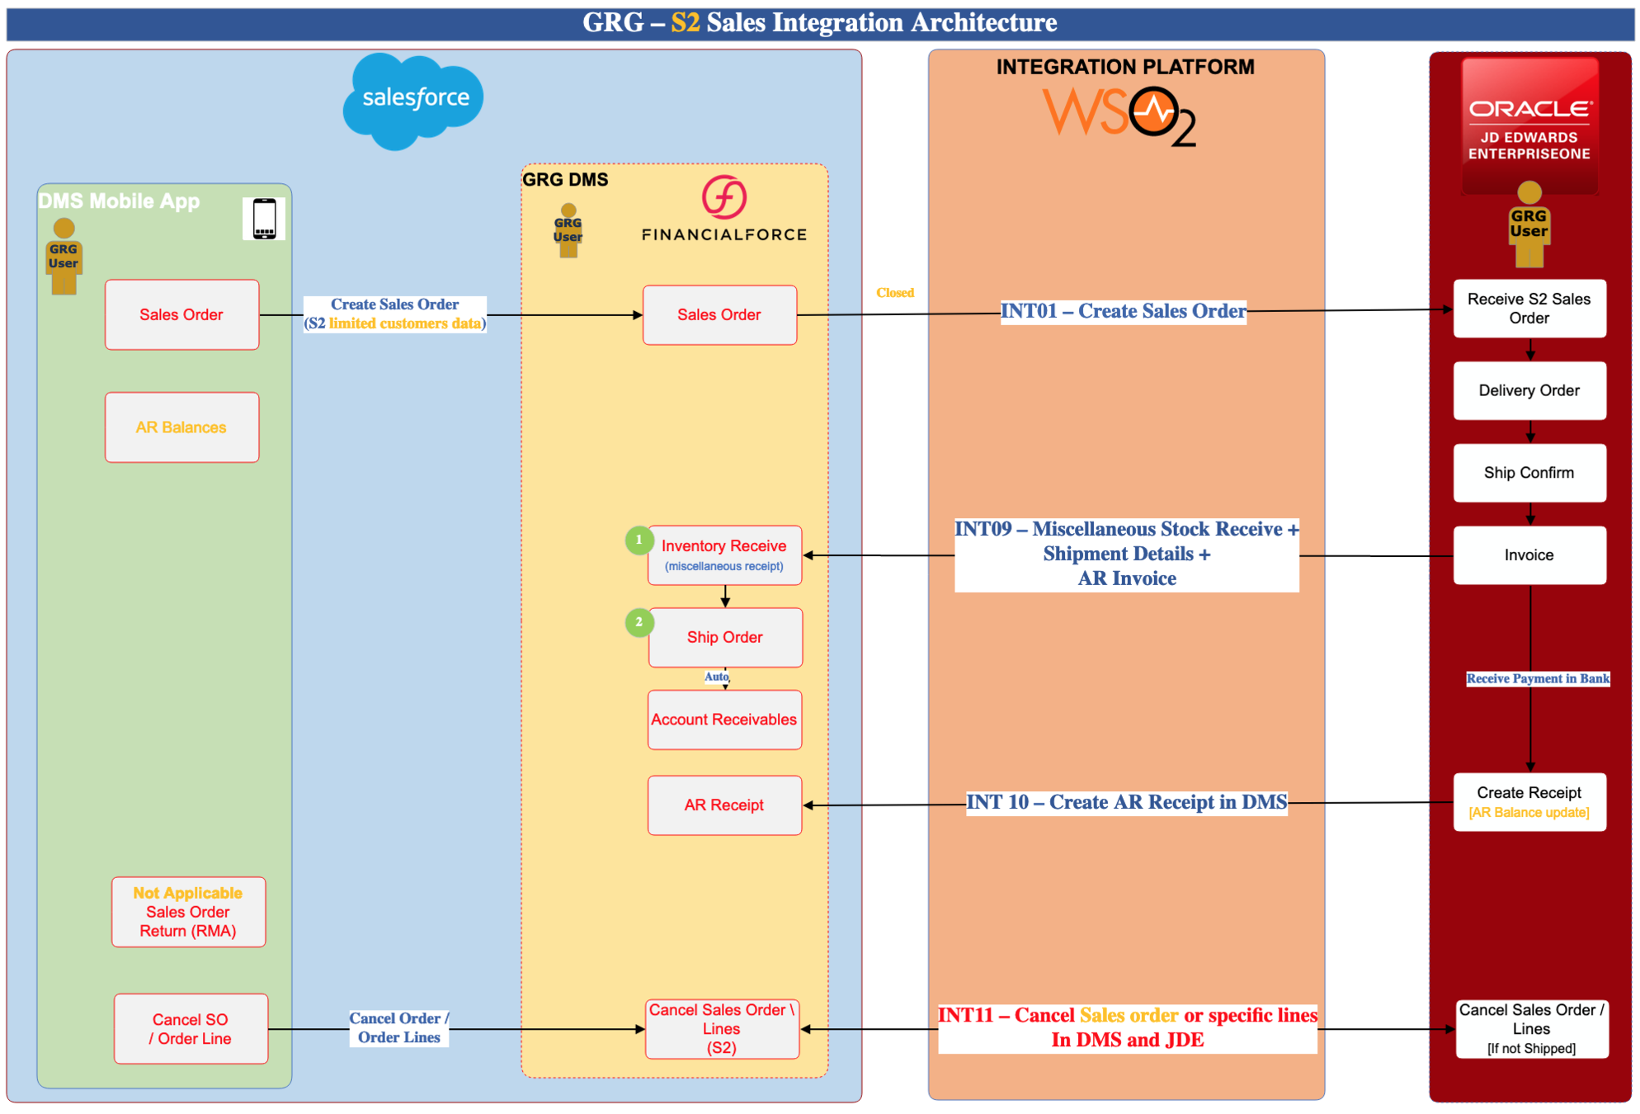
Task: Select the AR Balances box in mobile app
Action: tap(181, 427)
